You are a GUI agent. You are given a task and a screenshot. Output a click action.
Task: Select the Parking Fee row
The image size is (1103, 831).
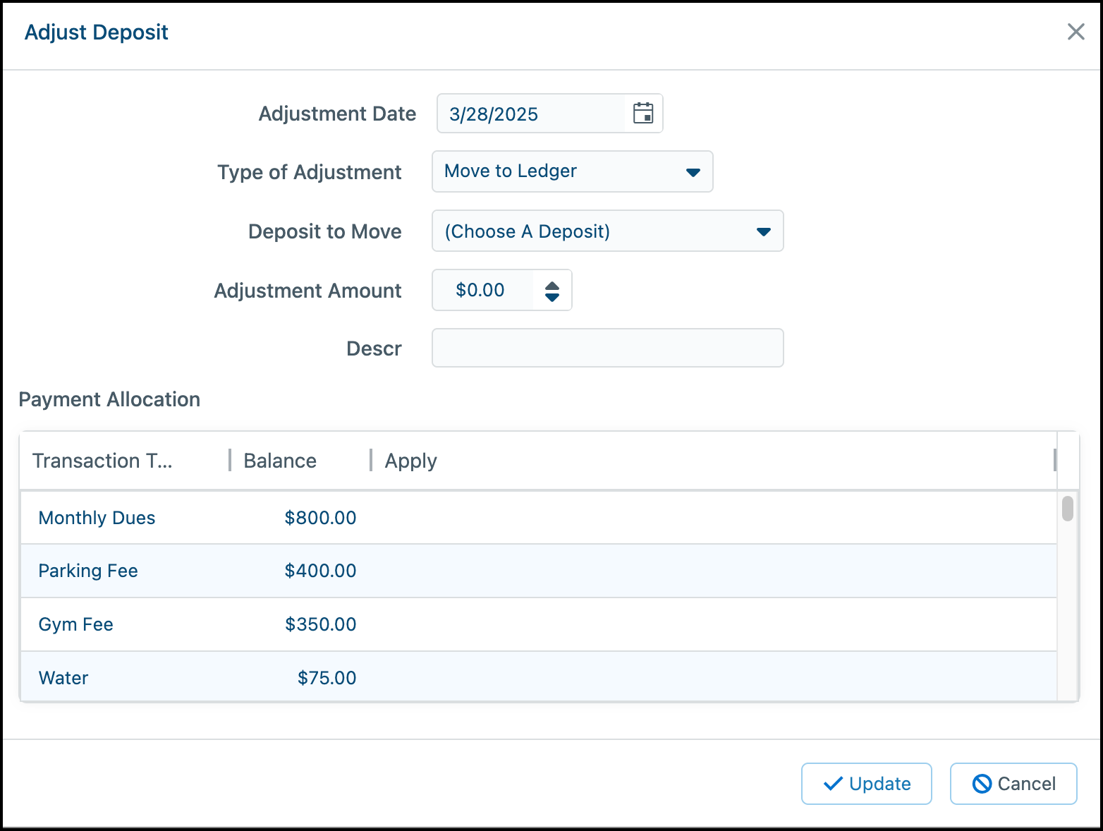[539, 571]
